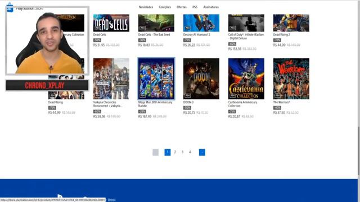The width and height of the screenshot is (360, 202).
Task: Go to page 3 of results
Action: (x=182, y=152)
